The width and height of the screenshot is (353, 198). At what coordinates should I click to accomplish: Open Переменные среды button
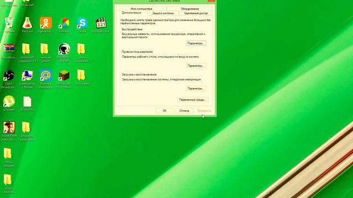[x=192, y=100]
